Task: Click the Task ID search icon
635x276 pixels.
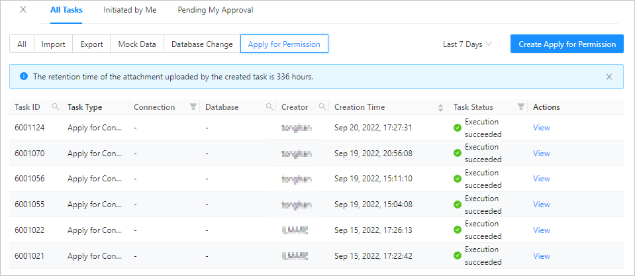Action: click(56, 107)
